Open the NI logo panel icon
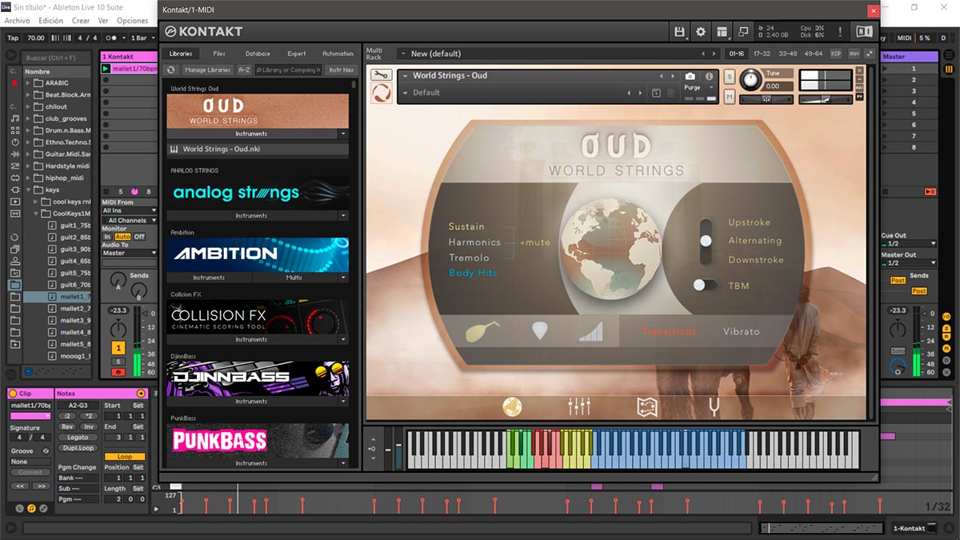Screen dimensions: 960x540 [x=864, y=32]
